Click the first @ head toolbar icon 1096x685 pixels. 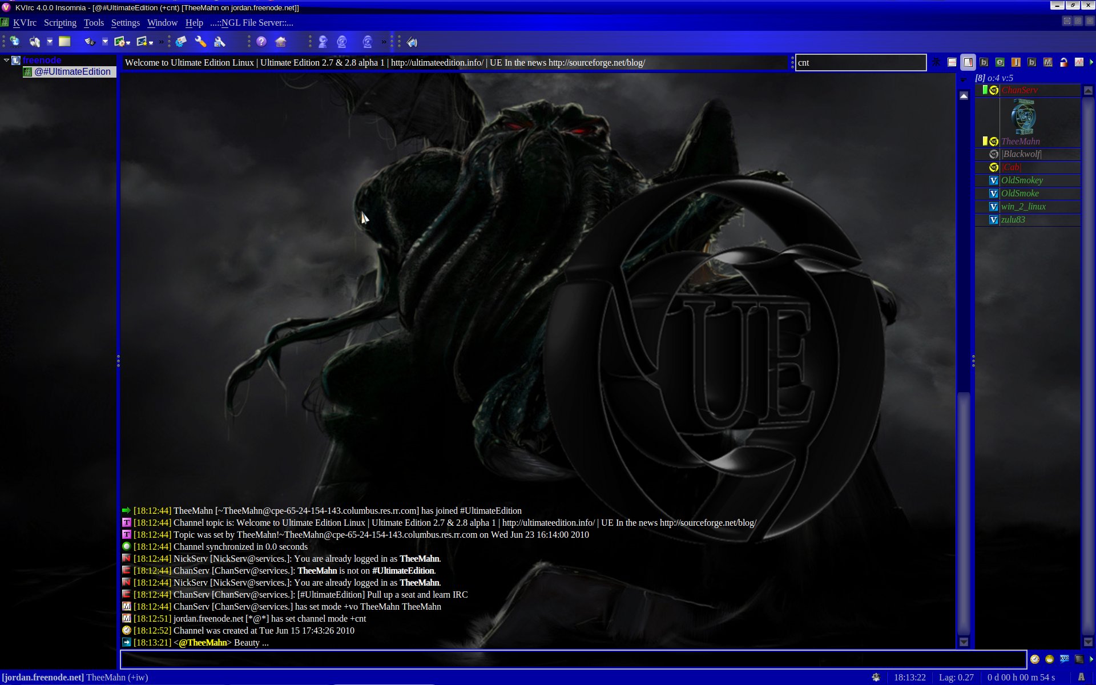(x=342, y=42)
